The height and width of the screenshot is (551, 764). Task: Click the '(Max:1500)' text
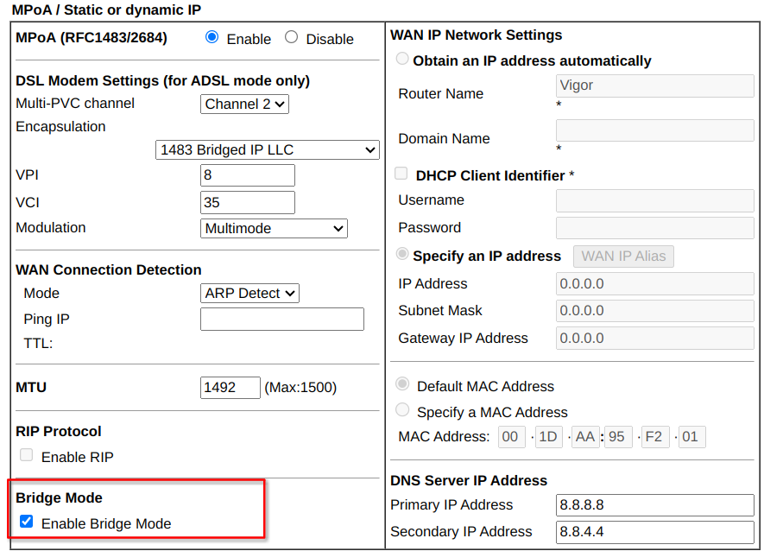pos(300,388)
